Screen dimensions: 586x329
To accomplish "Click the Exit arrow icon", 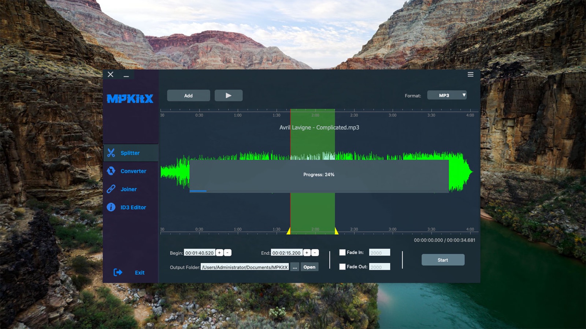I will [x=118, y=272].
